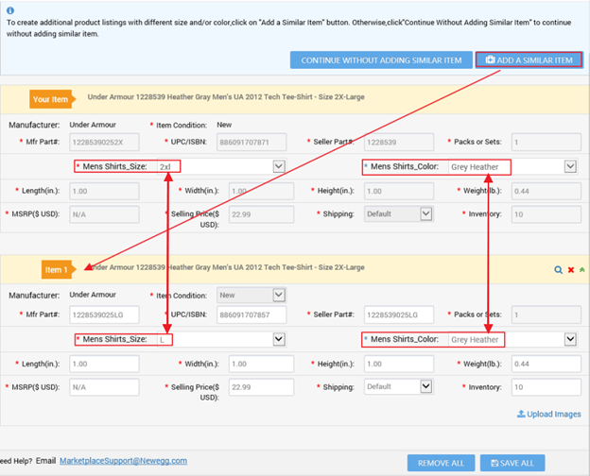
Task: Open Your Item Mens Shirts_Size dropdown
Action: pos(278,166)
